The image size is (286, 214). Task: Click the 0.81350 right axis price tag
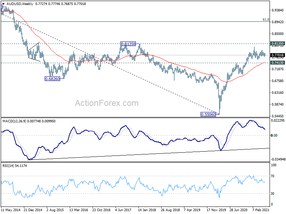tap(277, 43)
